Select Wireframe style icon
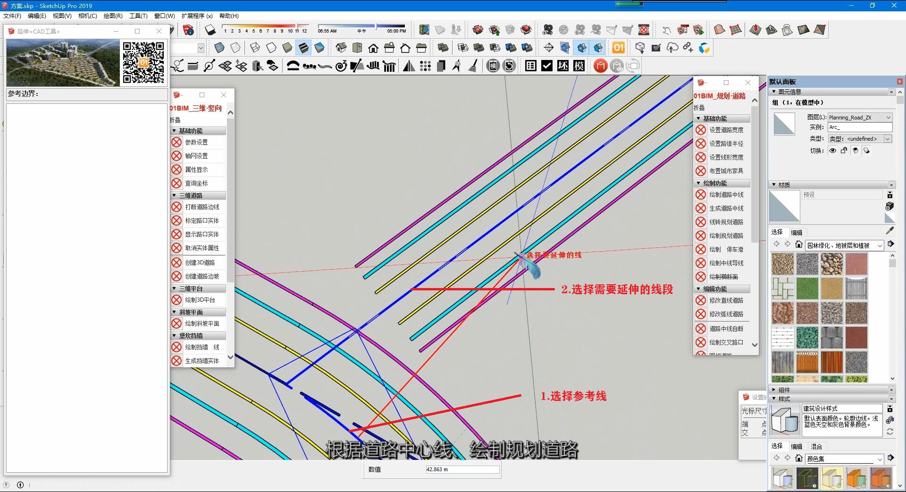This screenshot has width=906, height=492. 255,48
